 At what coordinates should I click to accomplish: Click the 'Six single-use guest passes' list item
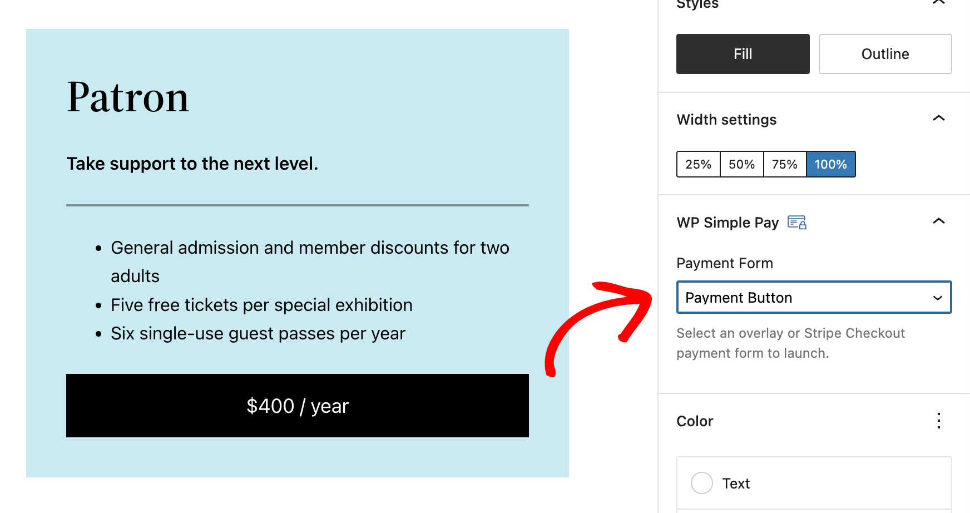[x=258, y=333]
